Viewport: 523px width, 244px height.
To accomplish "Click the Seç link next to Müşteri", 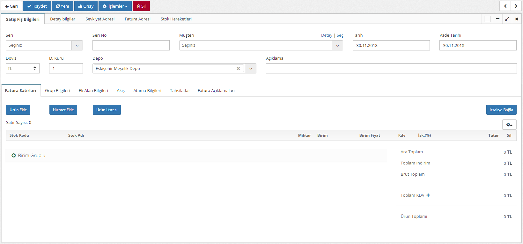I will click(x=340, y=35).
